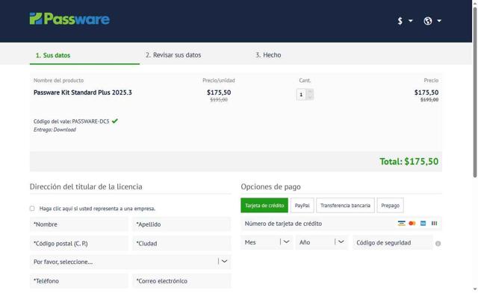The height and width of the screenshot is (293, 478).
Task: Go to the '3. Hecho' step
Action: click(268, 55)
